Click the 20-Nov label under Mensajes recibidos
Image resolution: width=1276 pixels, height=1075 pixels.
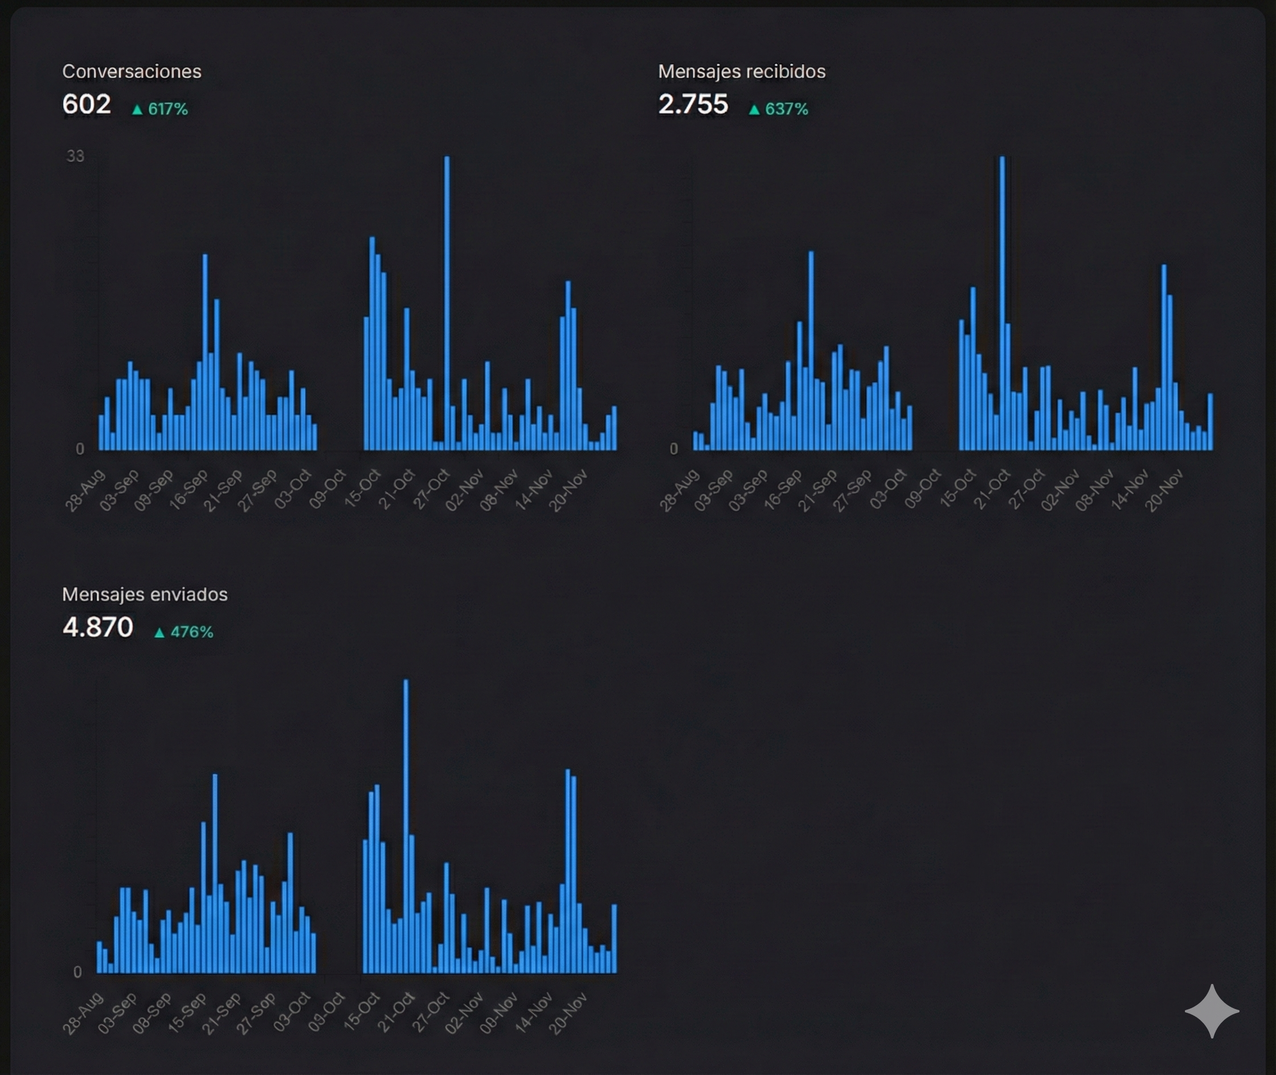(x=1164, y=490)
